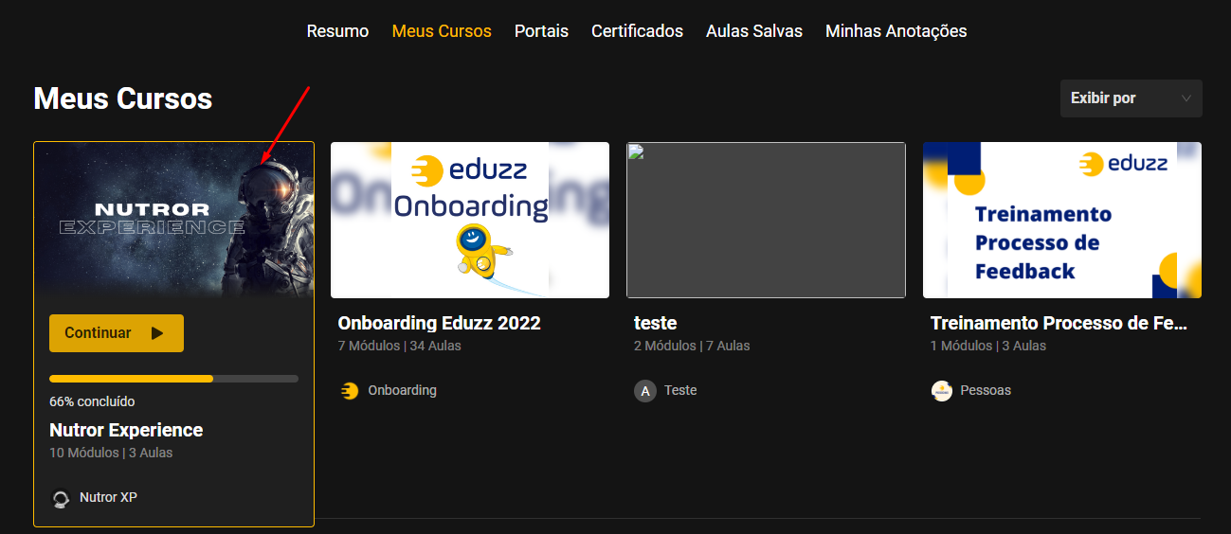Click the 2 Módulos | 7 Aulas text
Viewport: 1231px width, 534px height.
692,346
